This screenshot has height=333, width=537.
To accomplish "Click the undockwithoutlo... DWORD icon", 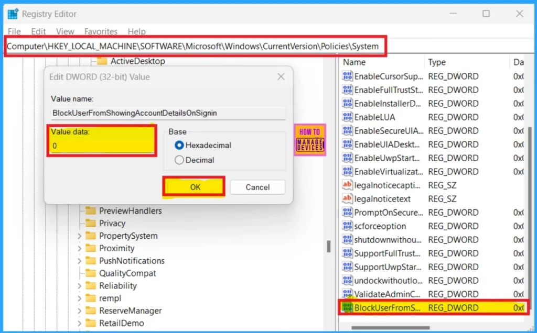I will (x=347, y=280).
